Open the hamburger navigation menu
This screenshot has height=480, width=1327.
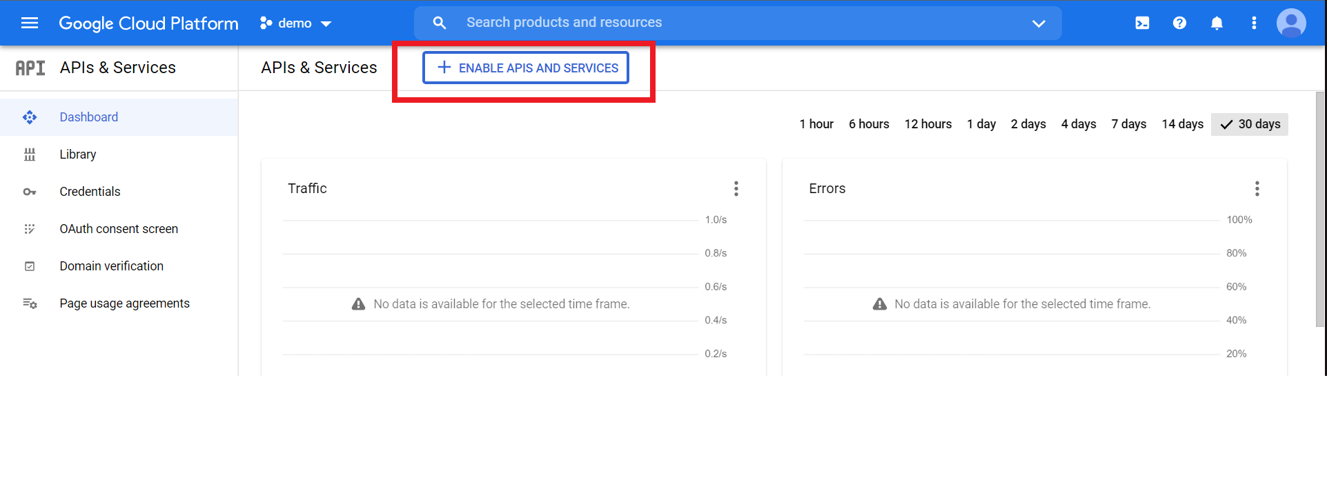click(30, 23)
